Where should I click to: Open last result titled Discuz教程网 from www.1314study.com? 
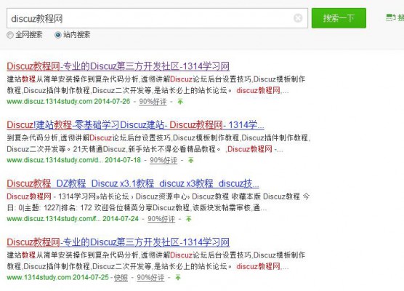coord(118,242)
